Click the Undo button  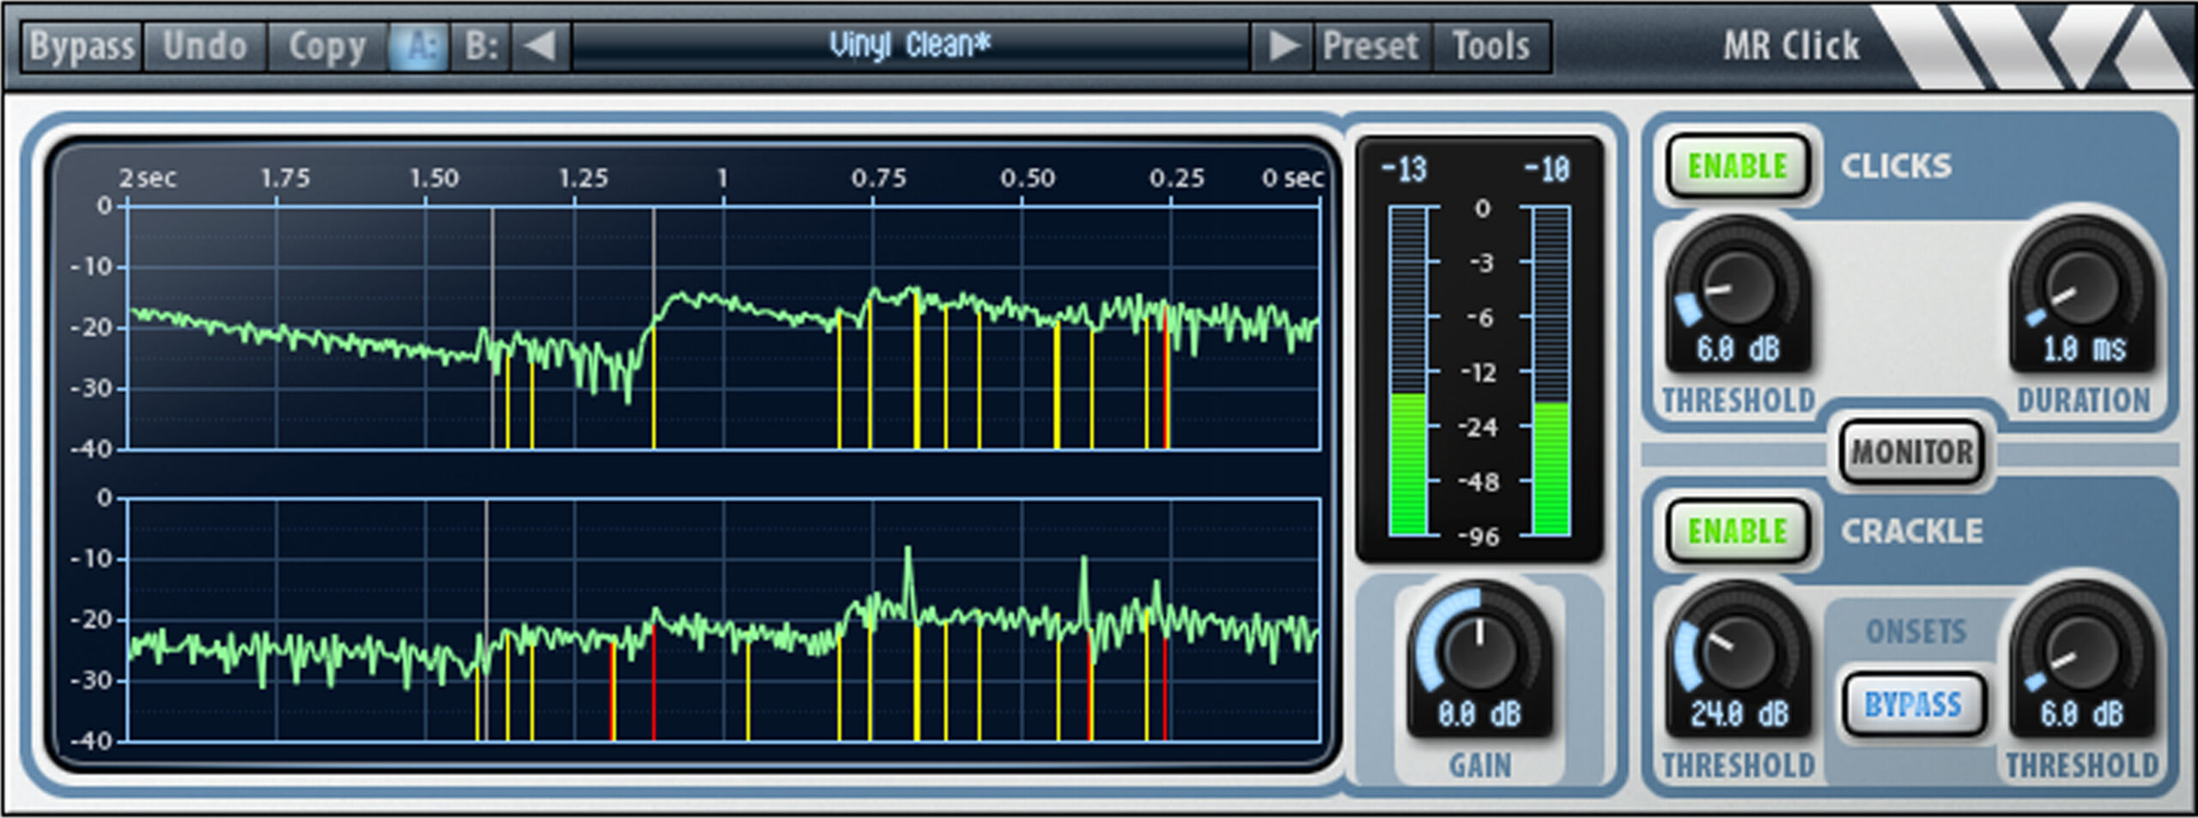click(x=205, y=46)
